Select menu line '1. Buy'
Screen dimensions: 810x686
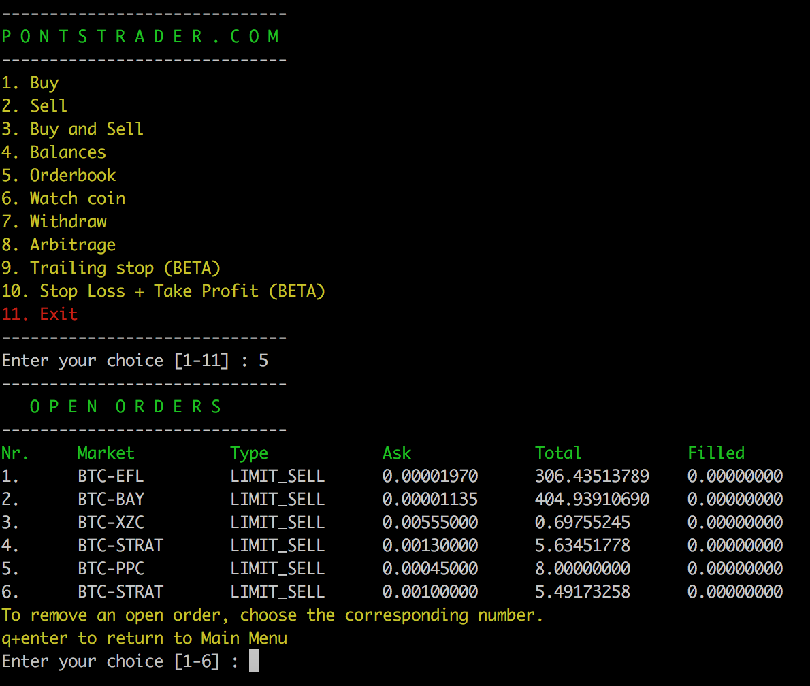(x=30, y=83)
